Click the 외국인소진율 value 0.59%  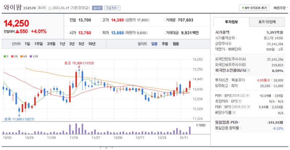[278, 71]
